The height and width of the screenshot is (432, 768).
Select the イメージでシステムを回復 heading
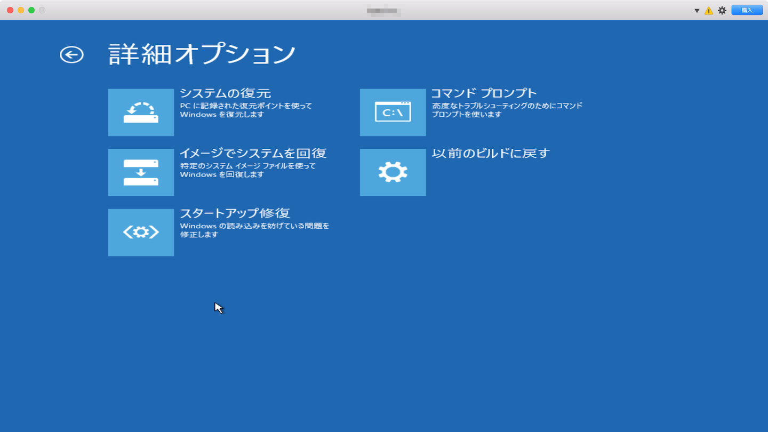[x=253, y=153]
